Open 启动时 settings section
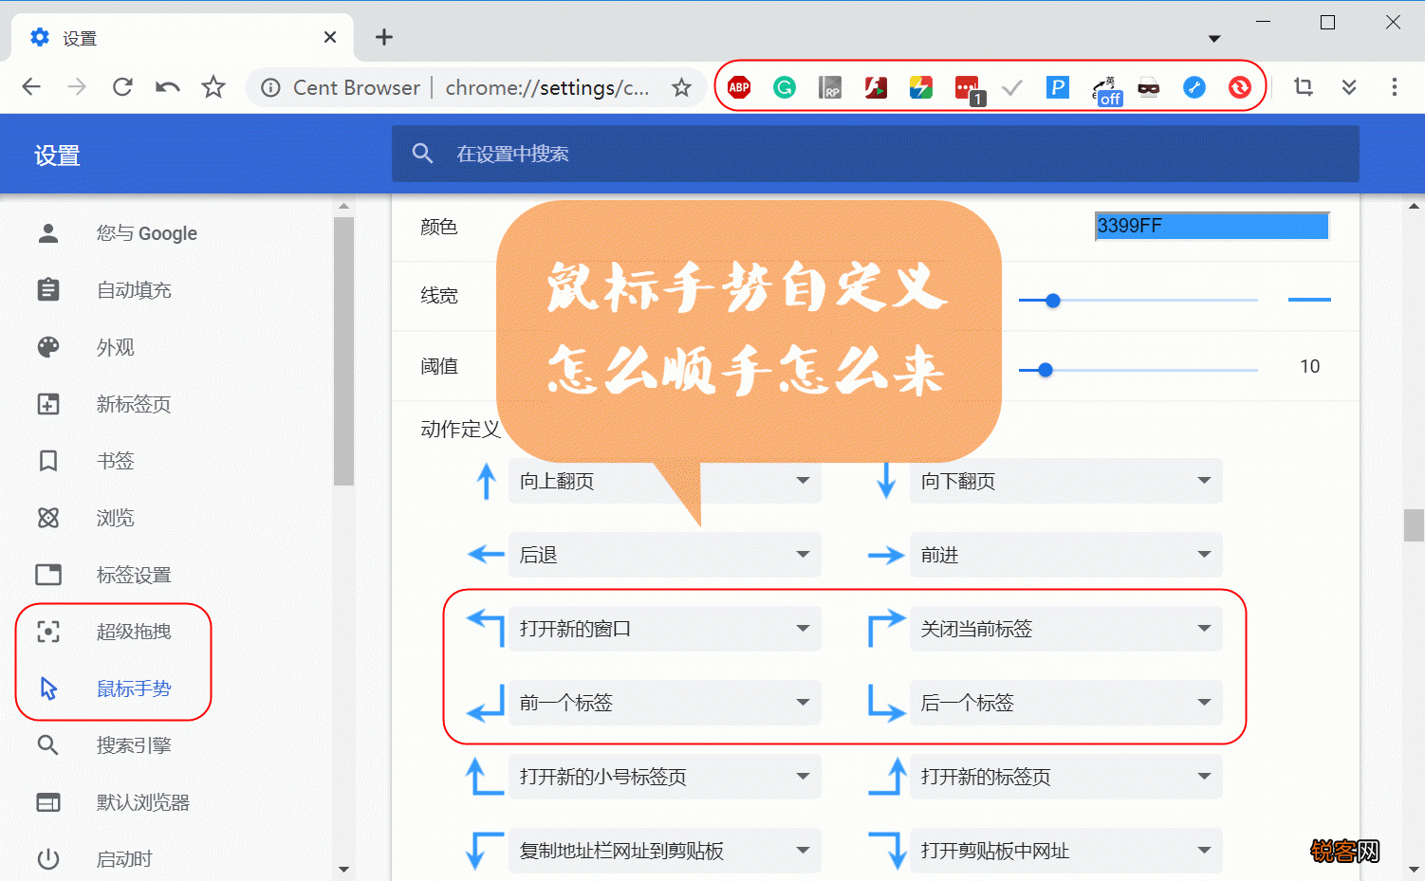 tap(124, 859)
